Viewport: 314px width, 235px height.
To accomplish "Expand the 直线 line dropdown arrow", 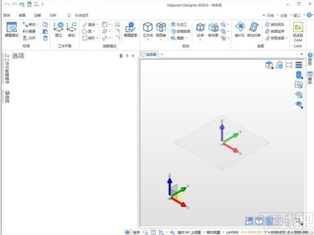I will tap(97, 24).
